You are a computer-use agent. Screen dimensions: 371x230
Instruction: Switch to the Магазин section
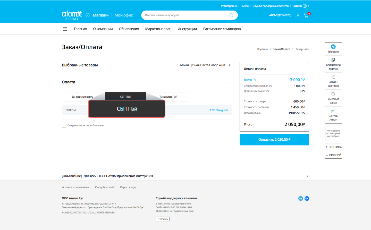click(x=100, y=15)
